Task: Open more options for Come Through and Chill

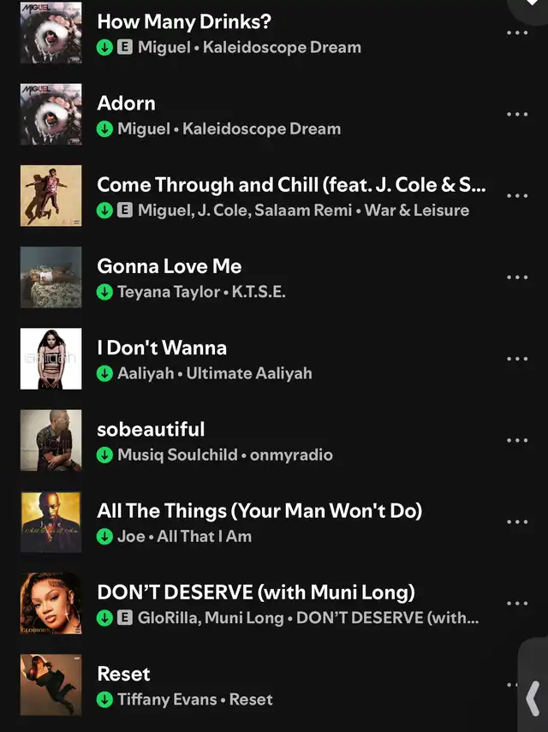Action: click(517, 195)
